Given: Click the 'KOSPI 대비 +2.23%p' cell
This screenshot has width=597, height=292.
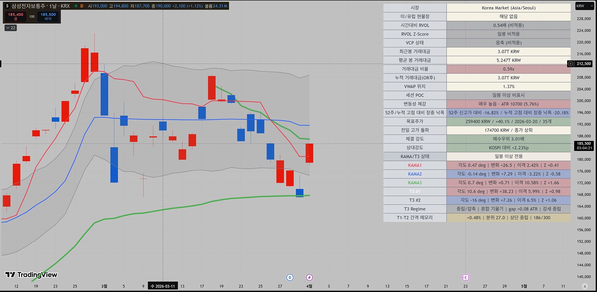Looking at the screenshot, I should pyautogui.click(x=509, y=148).
